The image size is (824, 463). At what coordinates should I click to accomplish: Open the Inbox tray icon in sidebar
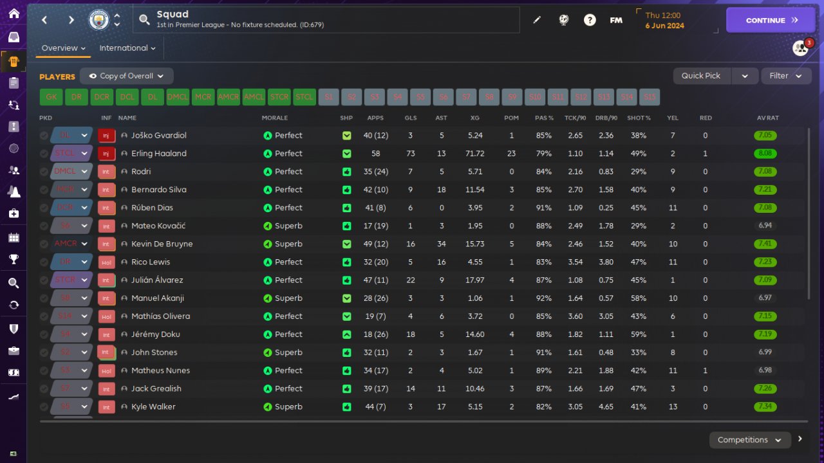click(x=14, y=37)
